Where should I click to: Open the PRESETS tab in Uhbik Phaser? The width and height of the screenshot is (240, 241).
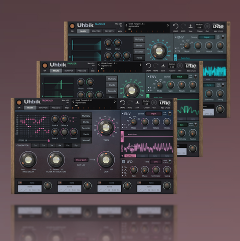(x=82, y=71)
